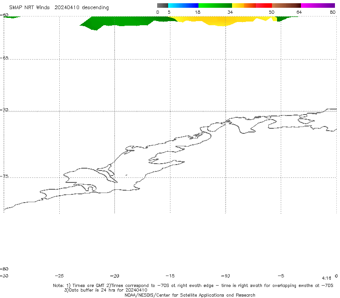Click the colorbar label '18'
The image size is (340, 298).
click(198, 12)
